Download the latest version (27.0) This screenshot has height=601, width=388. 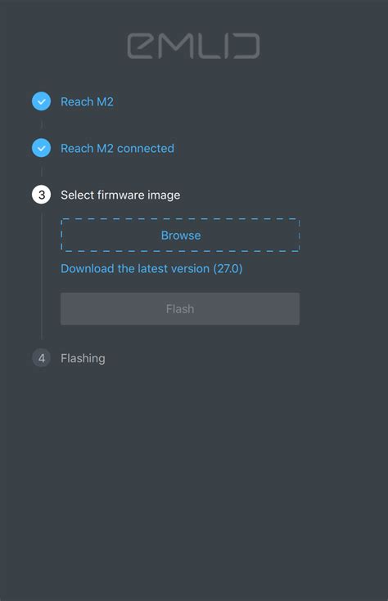pos(151,268)
